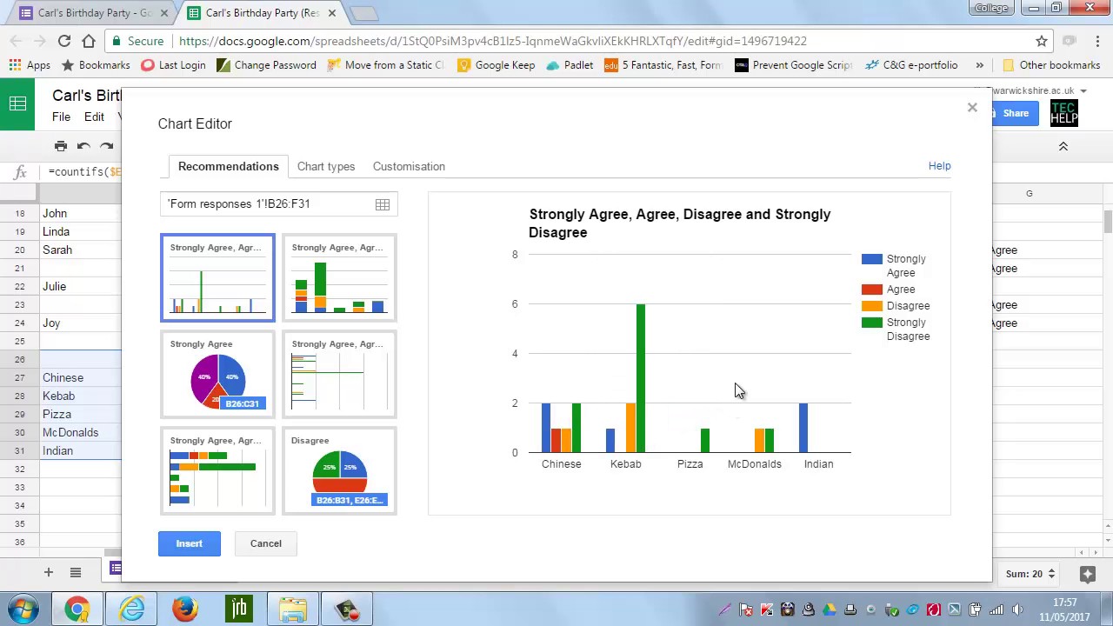Switch to the Recommendations tab

tap(228, 166)
